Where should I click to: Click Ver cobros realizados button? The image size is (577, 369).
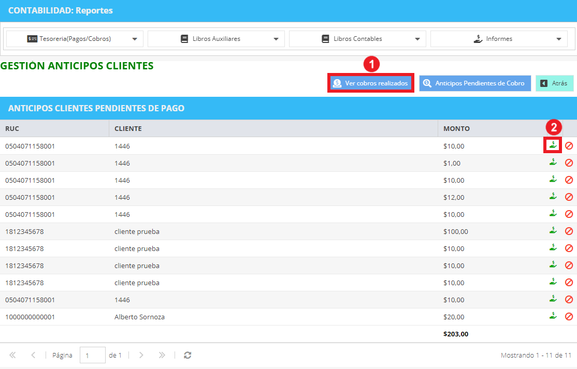click(x=371, y=83)
